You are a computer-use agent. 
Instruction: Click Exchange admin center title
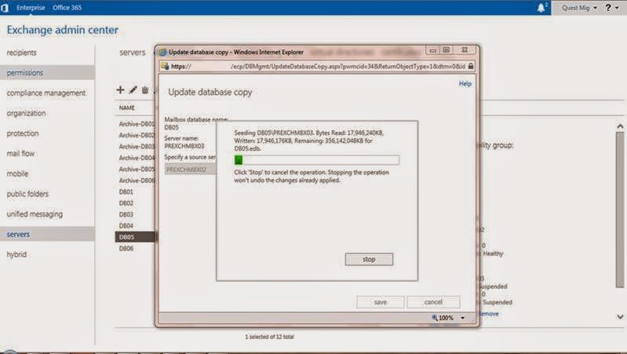tap(62, 30)
